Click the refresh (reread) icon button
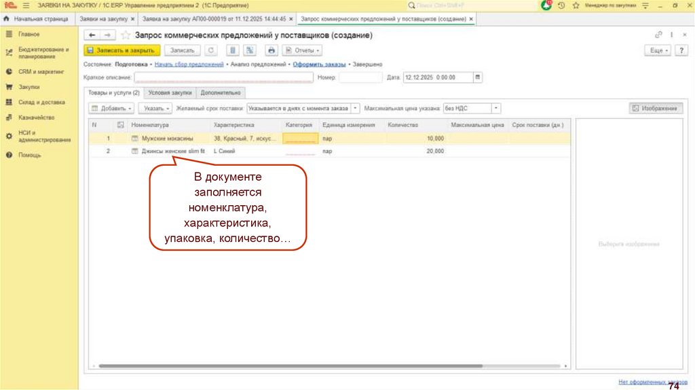This screenshot has height=390, width=695. pyautogui.click(x=211, y=50)
